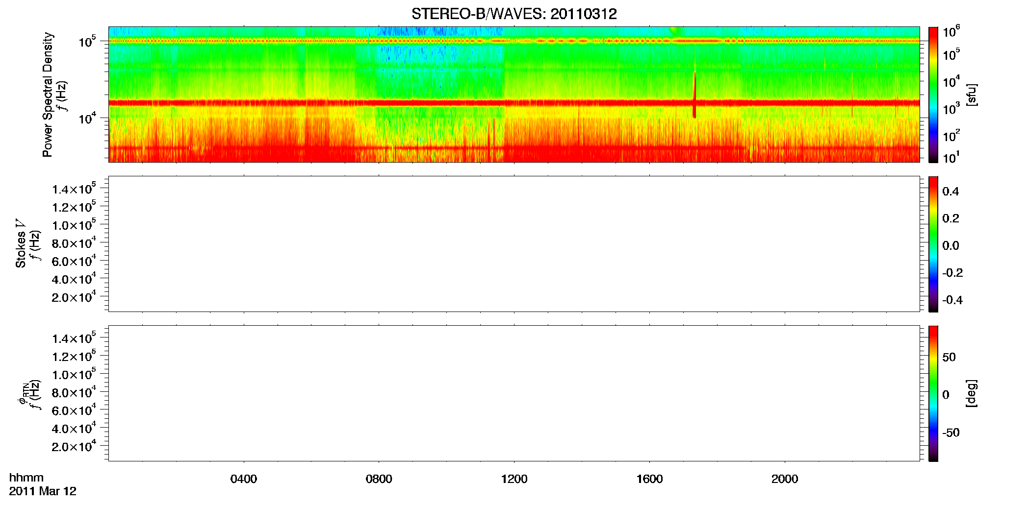Click the 1.4×10^5 tick in Stokes panel

pos(74,189)
